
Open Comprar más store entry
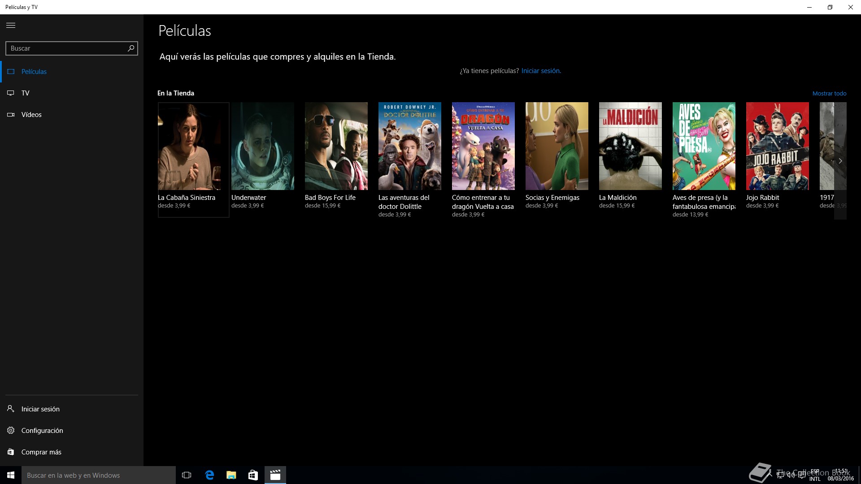tap(72, 452)
